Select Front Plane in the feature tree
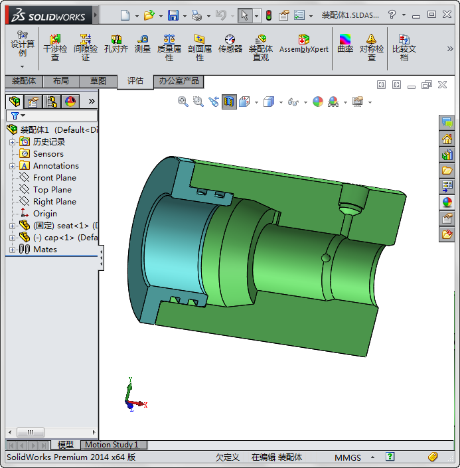This screenshot has width=460, height=468. pyautogui.click(x=54, y=178)
